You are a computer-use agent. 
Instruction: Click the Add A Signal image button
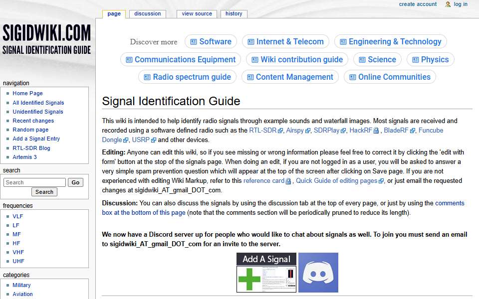(266, 273)
